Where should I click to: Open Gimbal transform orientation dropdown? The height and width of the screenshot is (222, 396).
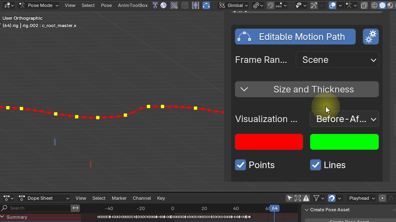(233, 5)
